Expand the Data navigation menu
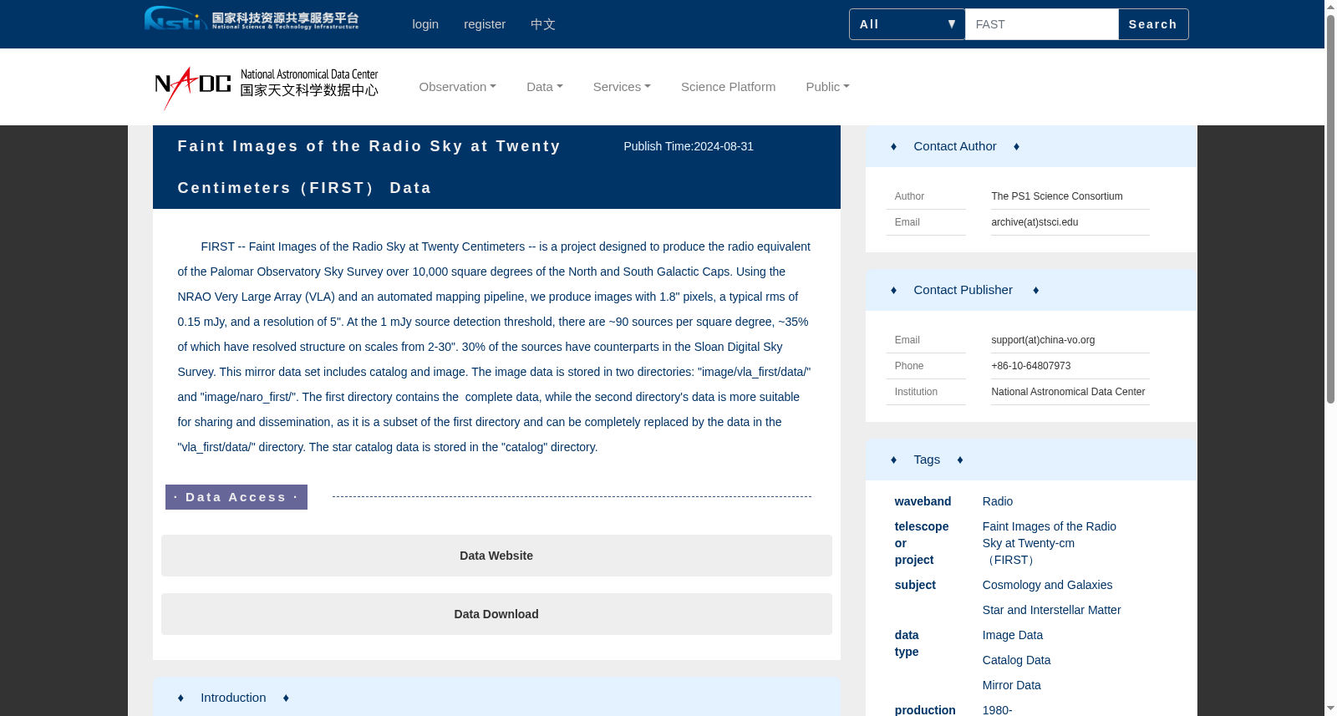Viewport: 1337px width, 716px height. (x=545, y=87)
